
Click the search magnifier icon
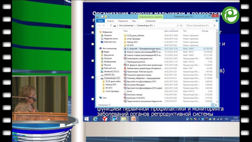coord(214,25)
